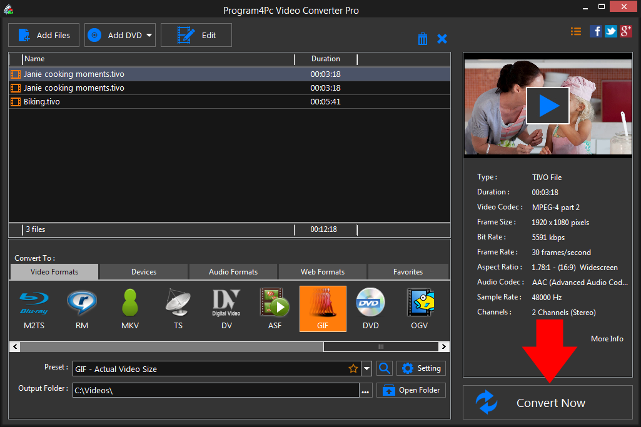641x427 pixels.
Task: Click the MPEG-4 part 2 codec value
Action: click(555, 207)
